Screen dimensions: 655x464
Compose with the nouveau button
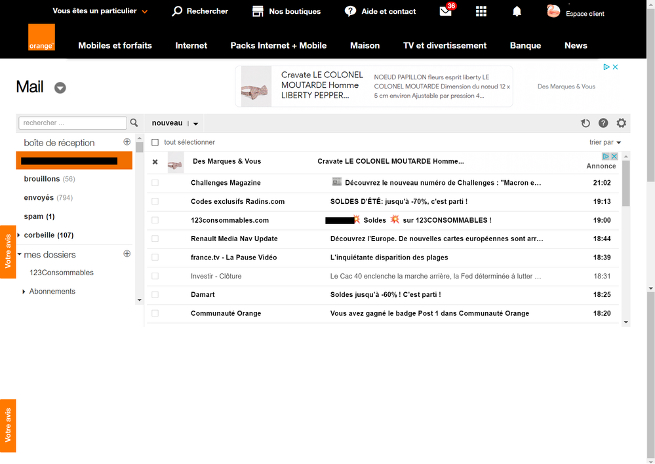tap(167, 123)
